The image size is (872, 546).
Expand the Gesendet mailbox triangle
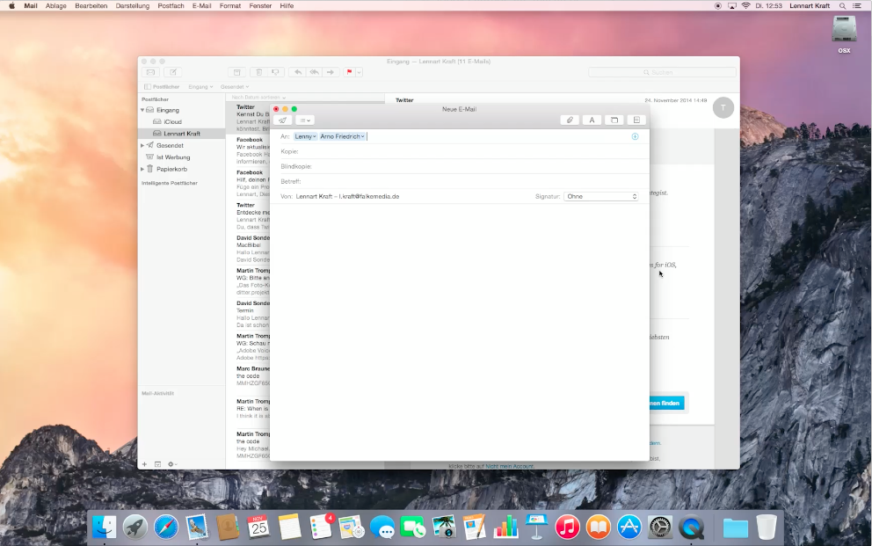142,146
